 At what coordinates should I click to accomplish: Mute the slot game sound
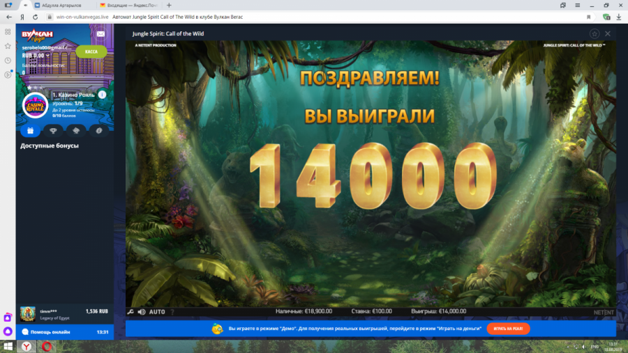(142, 312)
